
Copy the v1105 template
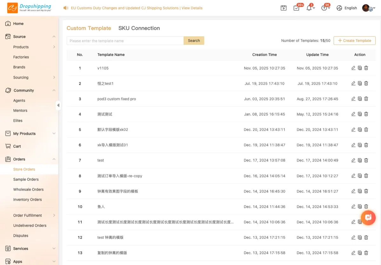[x=360, y=68]
